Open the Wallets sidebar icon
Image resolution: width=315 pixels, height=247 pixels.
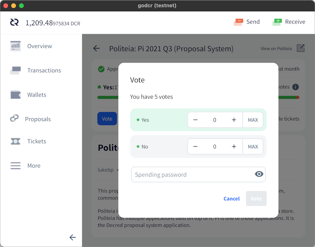coord(15,95)
